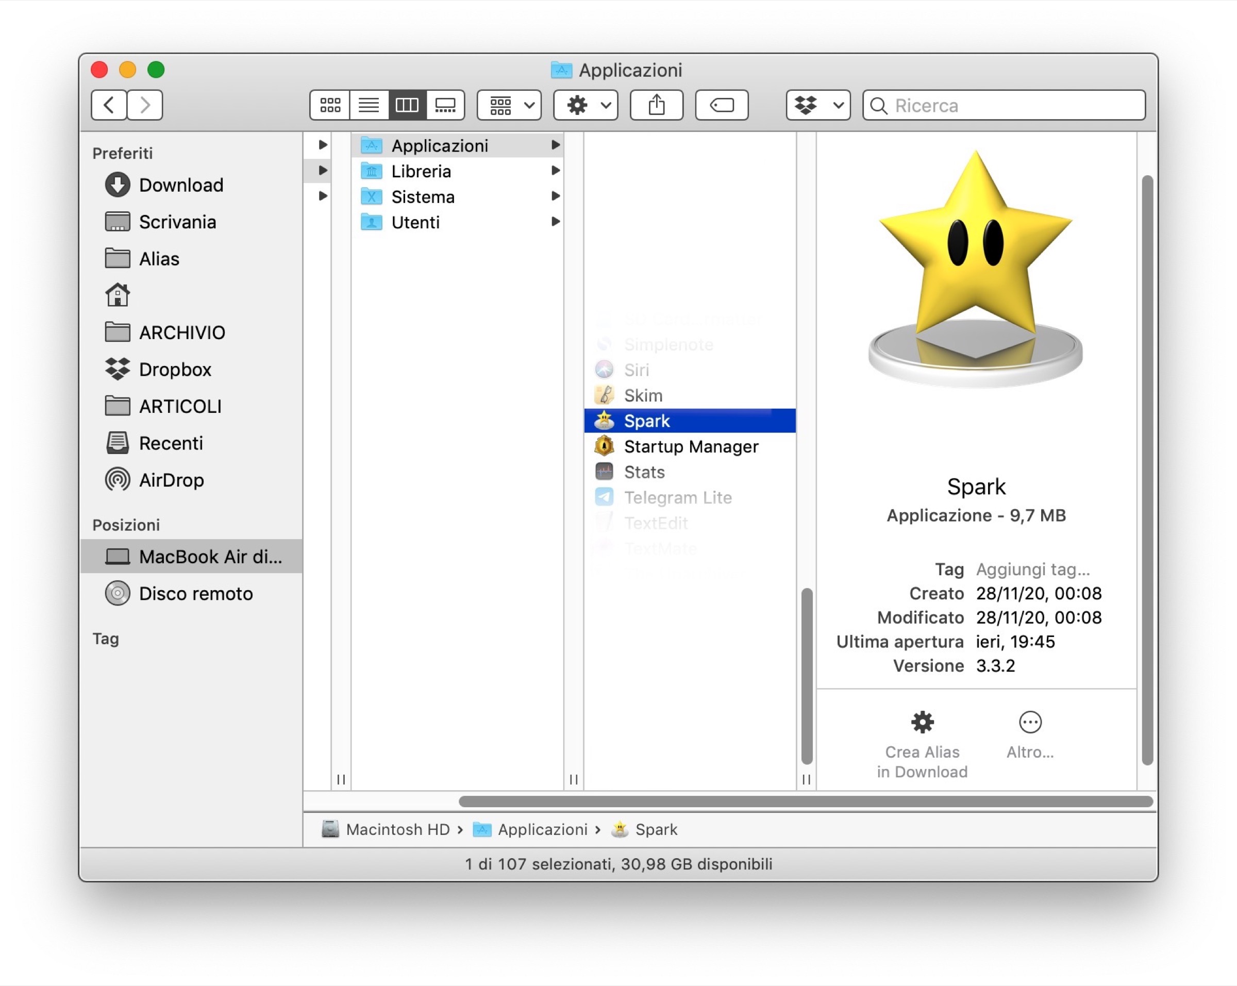The height and width of the screenshot is (986, 1237).
Task: Select the Libreria folder
Action: [x=421, y=172]
